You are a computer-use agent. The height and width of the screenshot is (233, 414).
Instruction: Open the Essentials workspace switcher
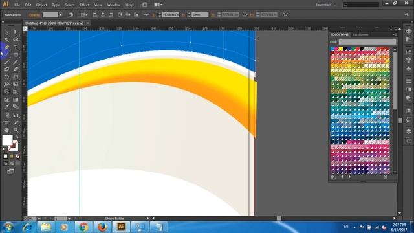pos(325,5)
